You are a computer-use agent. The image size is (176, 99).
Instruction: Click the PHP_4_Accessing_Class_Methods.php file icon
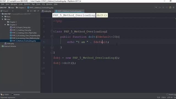click(x=11, y=38)
